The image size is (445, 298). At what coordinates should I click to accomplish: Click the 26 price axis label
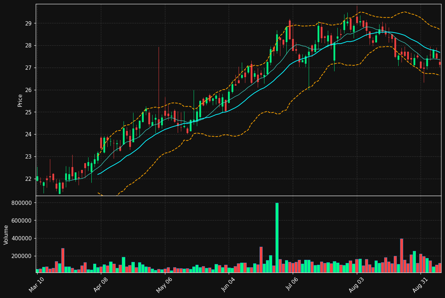click(28, 90)
